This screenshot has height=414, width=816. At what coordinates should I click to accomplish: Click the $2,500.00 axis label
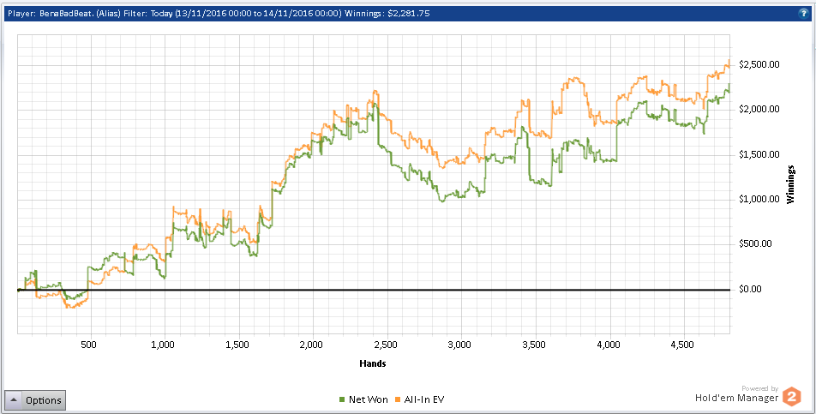coord(759,64)
